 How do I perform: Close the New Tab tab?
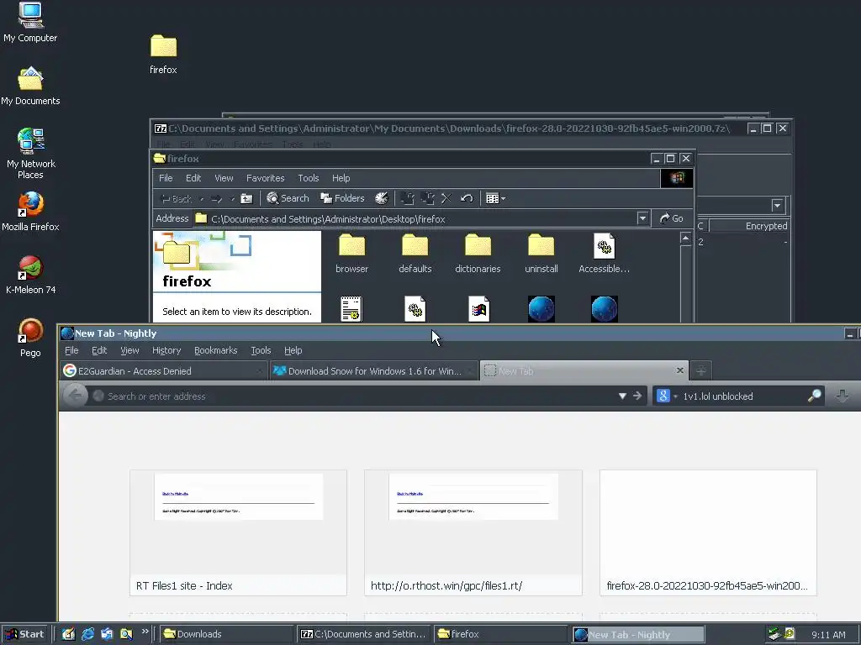(679, 370)
